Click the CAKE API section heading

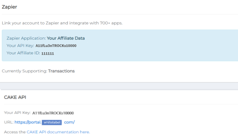pyautogui.click(x=15, y=97)
